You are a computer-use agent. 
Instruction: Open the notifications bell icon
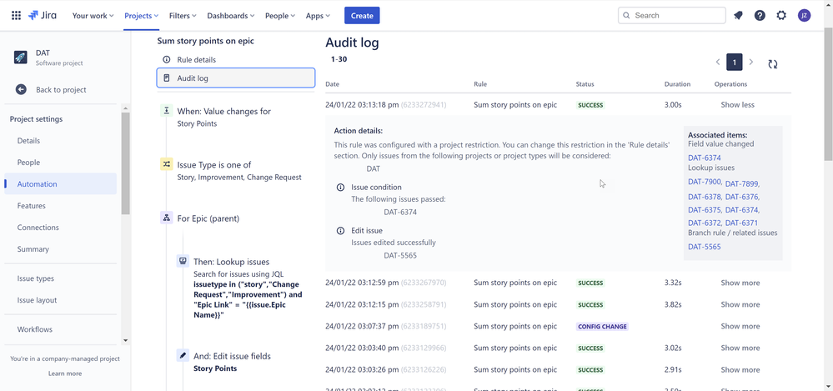[x=738, y=15]
